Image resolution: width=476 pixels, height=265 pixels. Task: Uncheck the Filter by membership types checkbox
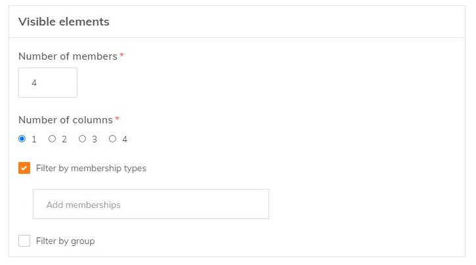pyautogui.click(x=24, y=168)
